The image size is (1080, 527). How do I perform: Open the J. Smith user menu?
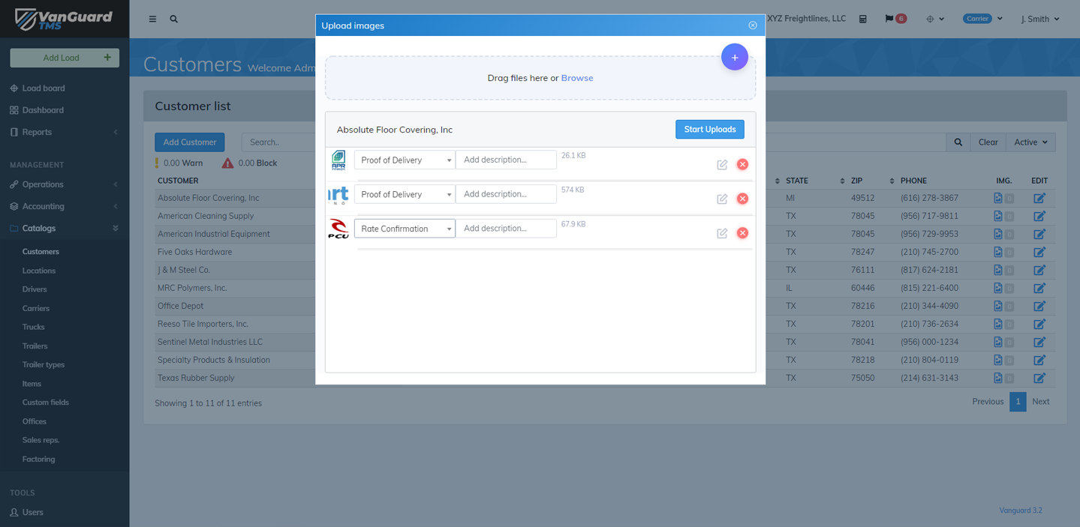(1039, 19)
